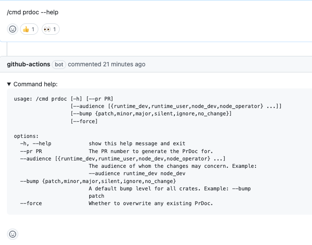Add emoji reaction below the bot comment
Viewport: 312px width, 245px height.
click(13, 234)
